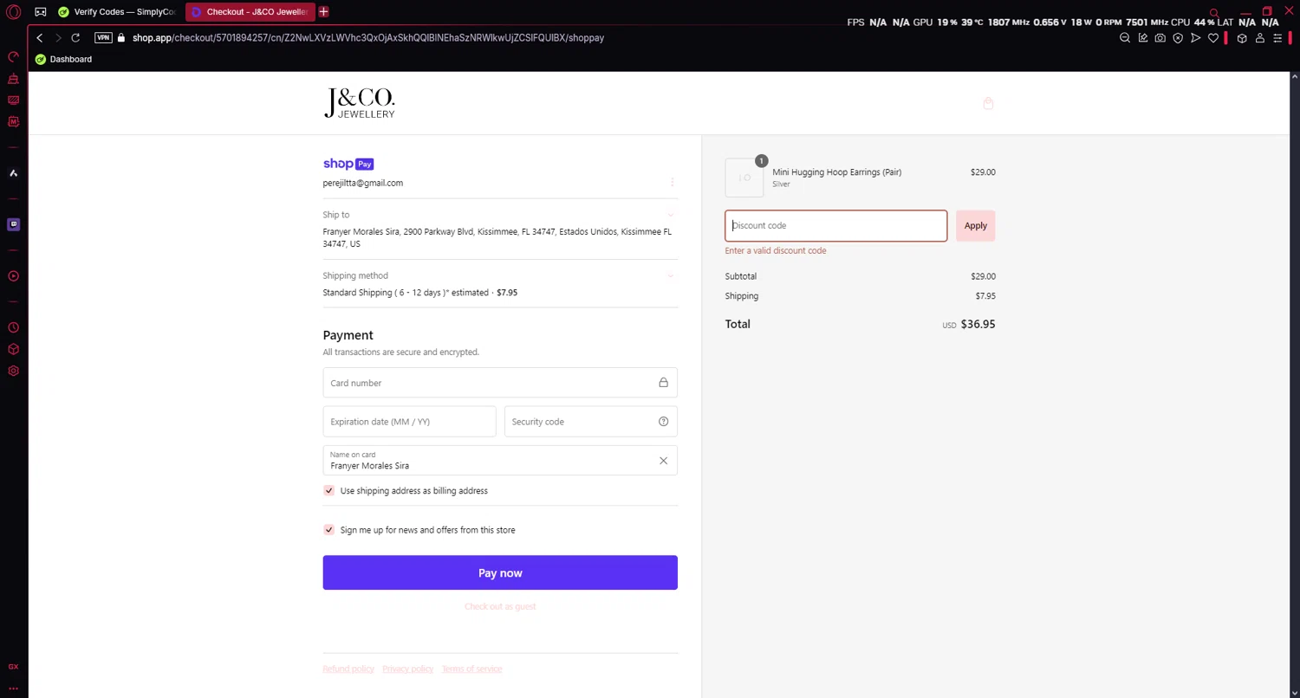Open the profile person icon
Viewport: 1300px width, 698px height.
pyautogui.click(x=1260, y=38)
